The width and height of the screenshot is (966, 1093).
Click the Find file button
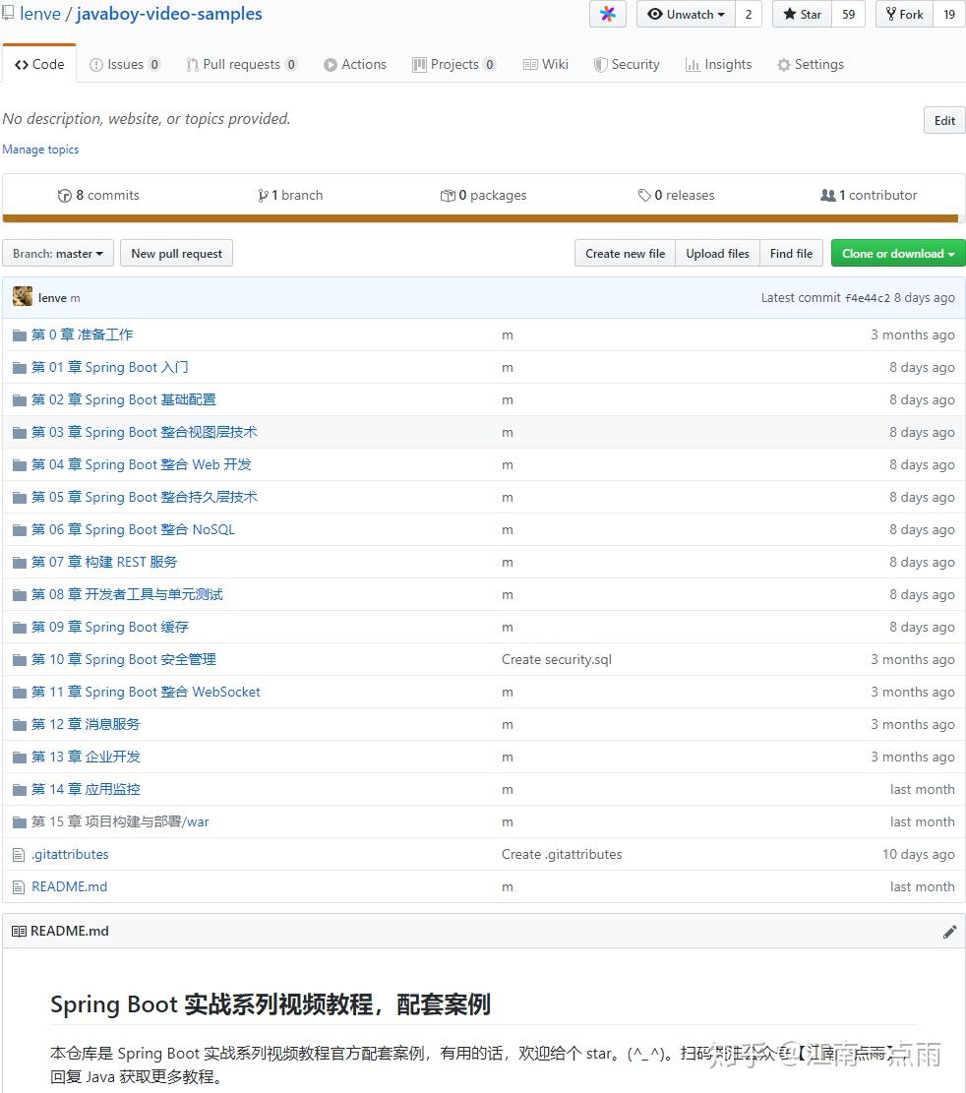(x=791, y=253)
